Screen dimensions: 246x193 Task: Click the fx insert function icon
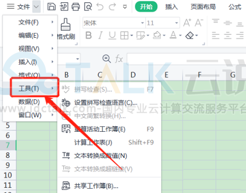coord(119,59)
